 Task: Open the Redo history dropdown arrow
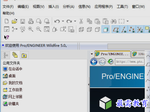75,21
